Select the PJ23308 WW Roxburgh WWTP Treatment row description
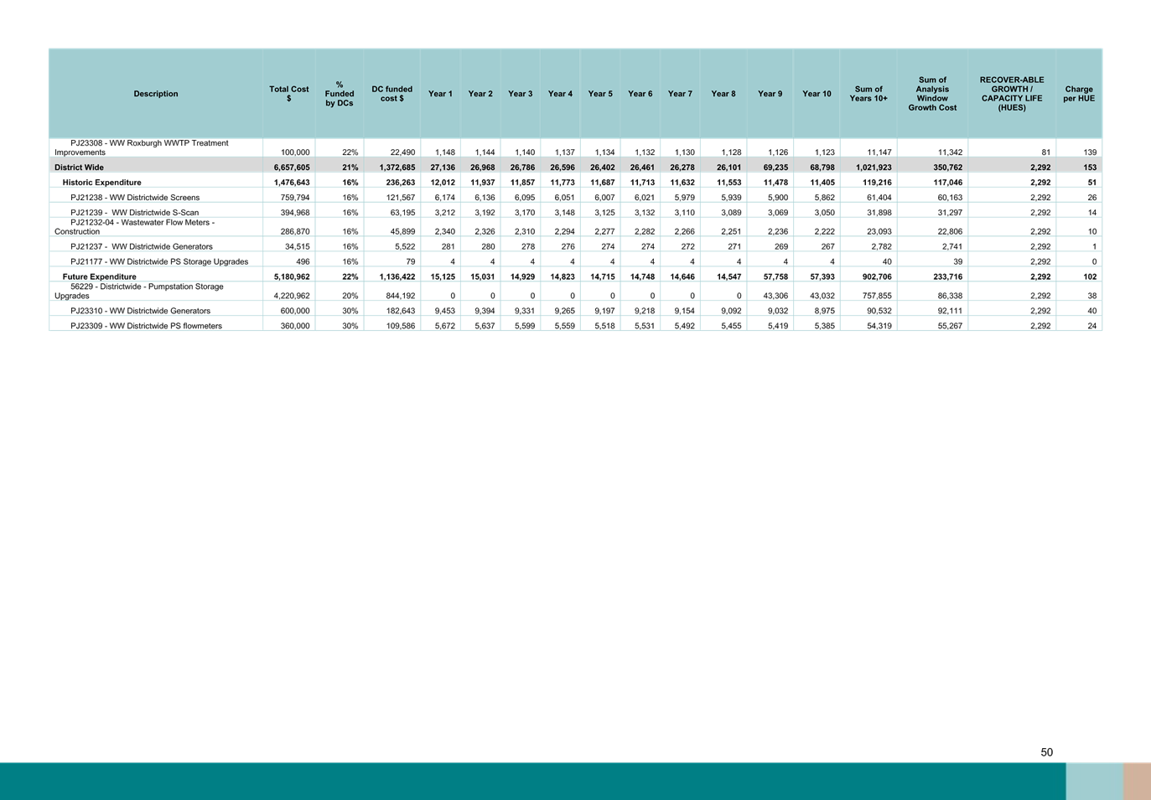Viewport: 1151px width, 800px height. point(142,147)
